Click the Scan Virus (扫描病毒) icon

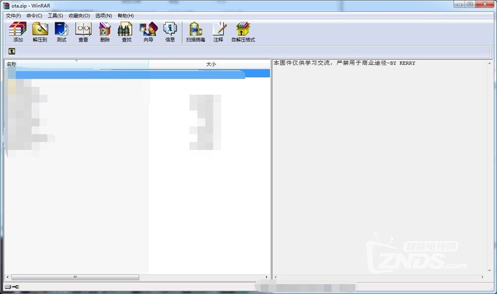point(196,32)
